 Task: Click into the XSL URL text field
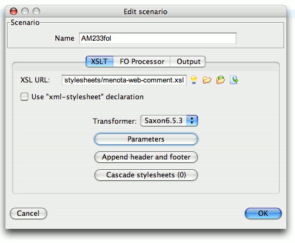[124, 80]
